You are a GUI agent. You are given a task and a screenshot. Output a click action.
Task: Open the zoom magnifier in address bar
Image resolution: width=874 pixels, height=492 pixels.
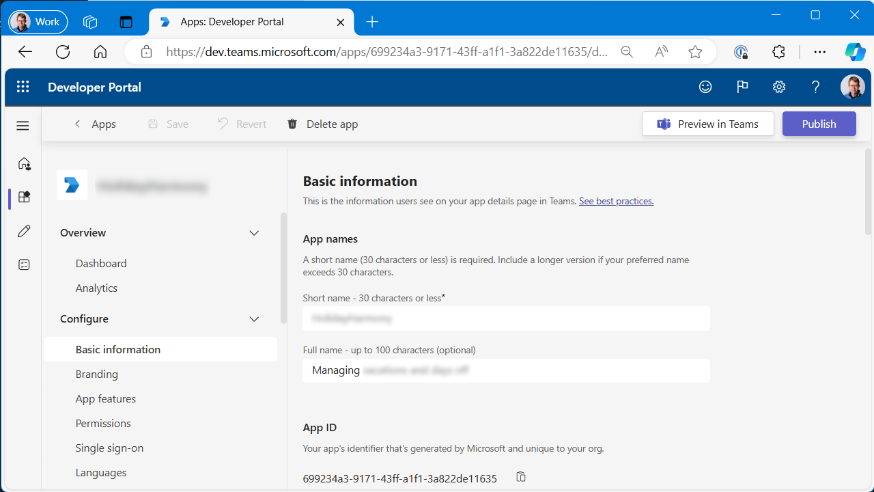[x=627, y=52]
